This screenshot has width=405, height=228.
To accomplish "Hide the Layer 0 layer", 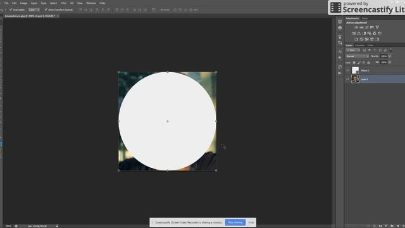I will pyautogui.click(x=347, y=79).
